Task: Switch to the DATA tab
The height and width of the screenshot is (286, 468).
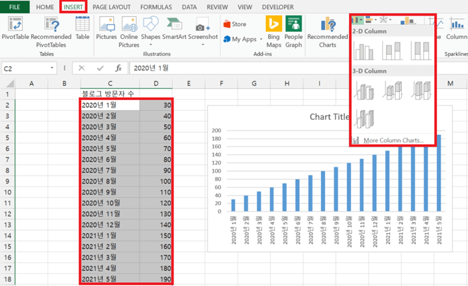Action: coord(189,7)
